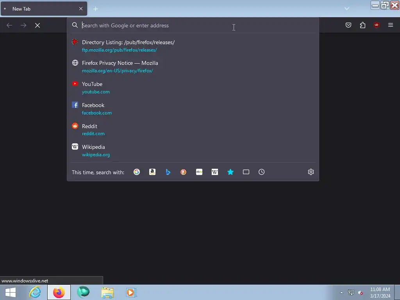Search bookmarks with the star icon

point(230,172)
